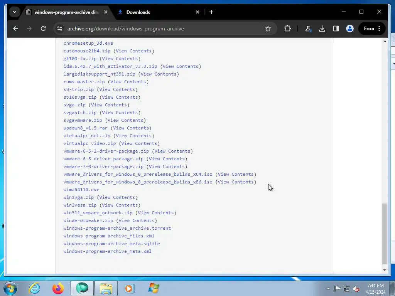
Task: Bookmark this page with the star icon
Action: click(268, 29)
